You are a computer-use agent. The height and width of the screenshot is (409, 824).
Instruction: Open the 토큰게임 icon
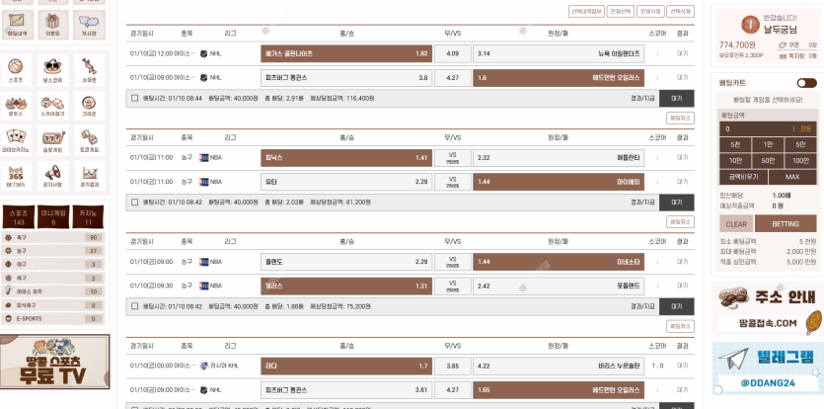(x=89, y=137)
